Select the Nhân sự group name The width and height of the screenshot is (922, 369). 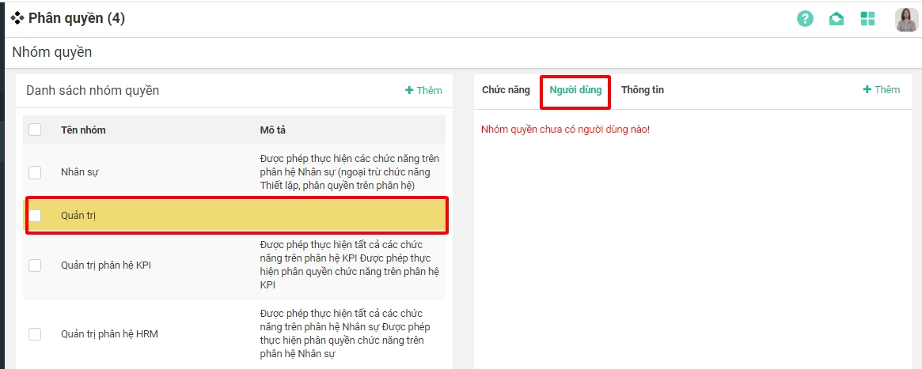click(x=80, y=172)
